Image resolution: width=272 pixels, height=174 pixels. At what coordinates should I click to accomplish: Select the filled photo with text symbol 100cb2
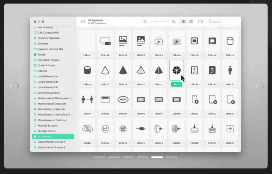point(141,41)
